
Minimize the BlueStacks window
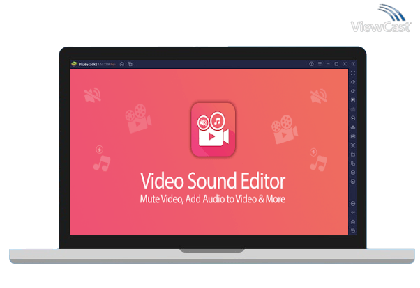pos(328,64)
